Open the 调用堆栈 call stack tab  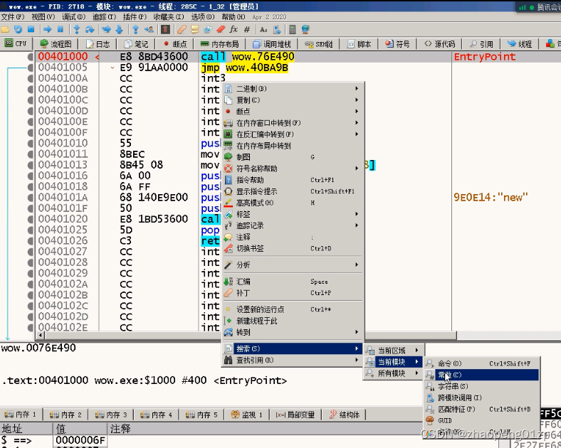(x=272, y=44)
